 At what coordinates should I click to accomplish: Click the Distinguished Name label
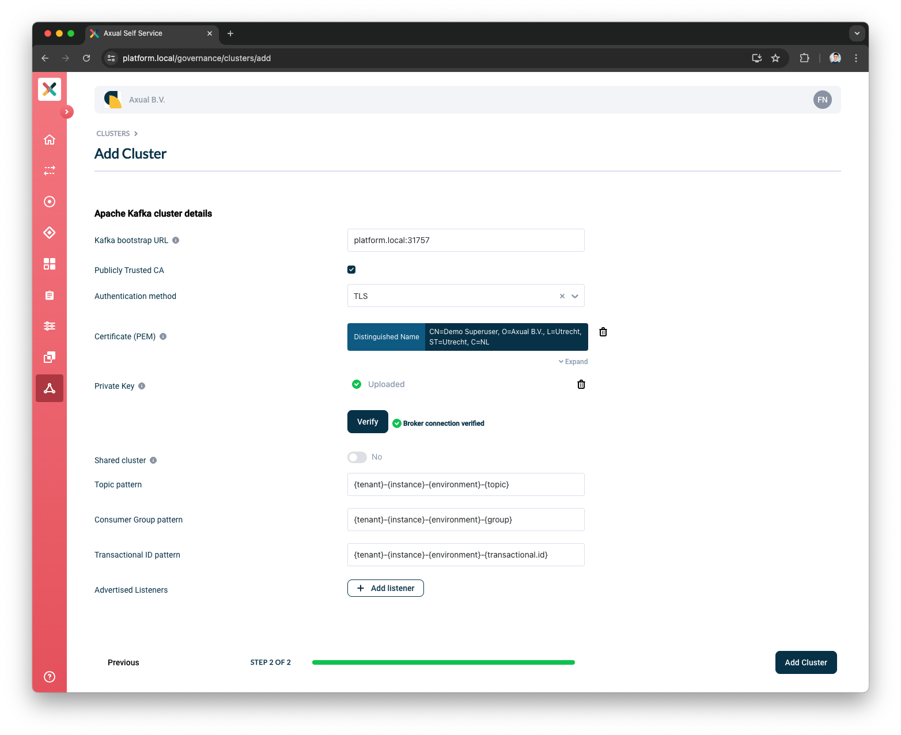[387, 337]
